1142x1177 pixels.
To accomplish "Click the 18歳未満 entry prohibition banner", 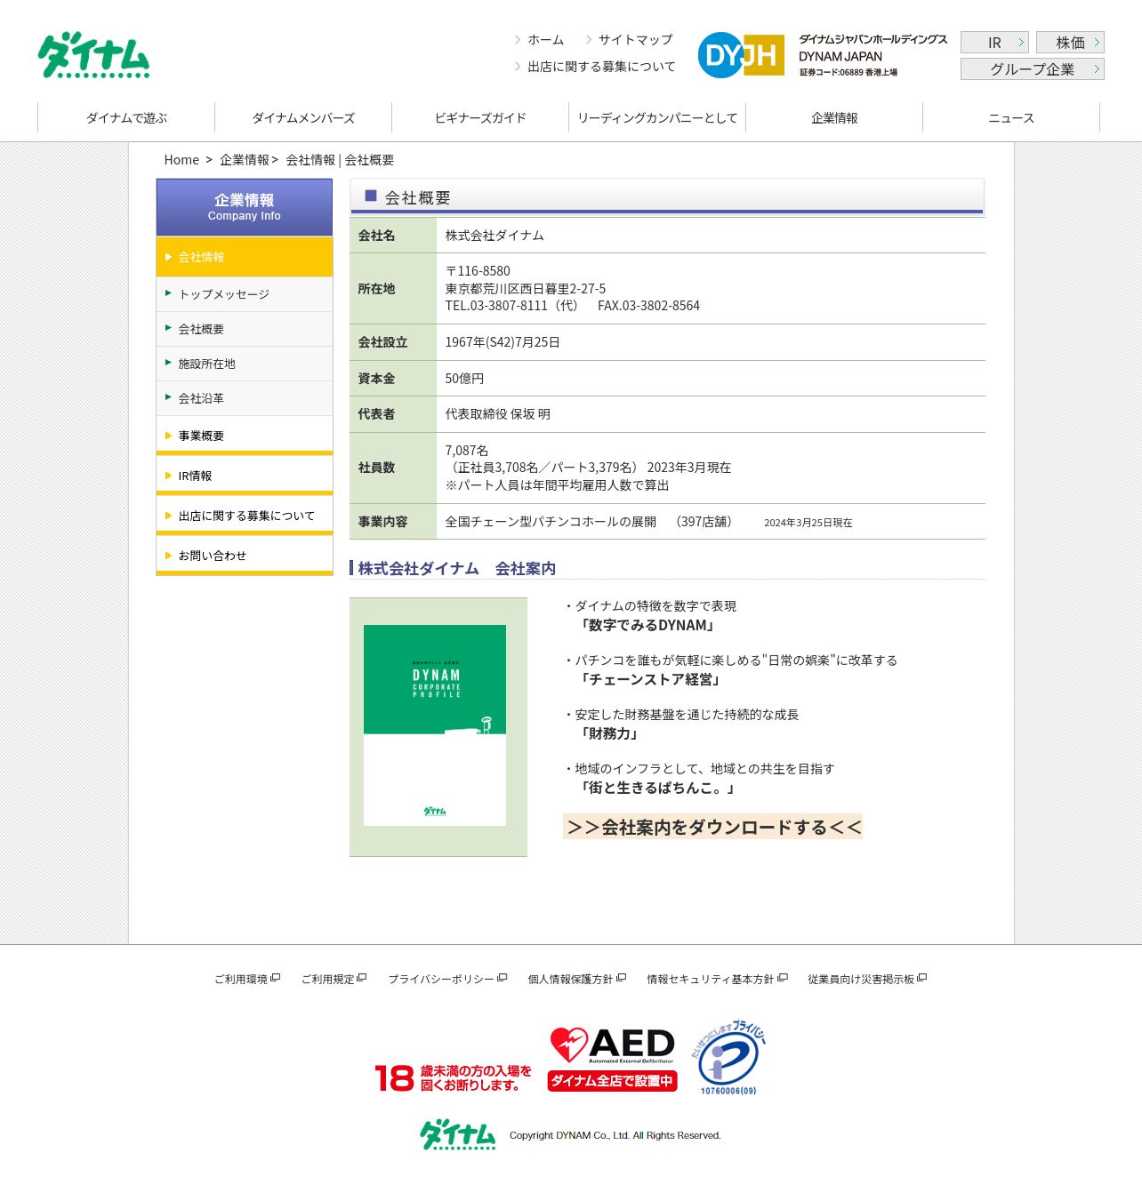I will coord(454,1077).
